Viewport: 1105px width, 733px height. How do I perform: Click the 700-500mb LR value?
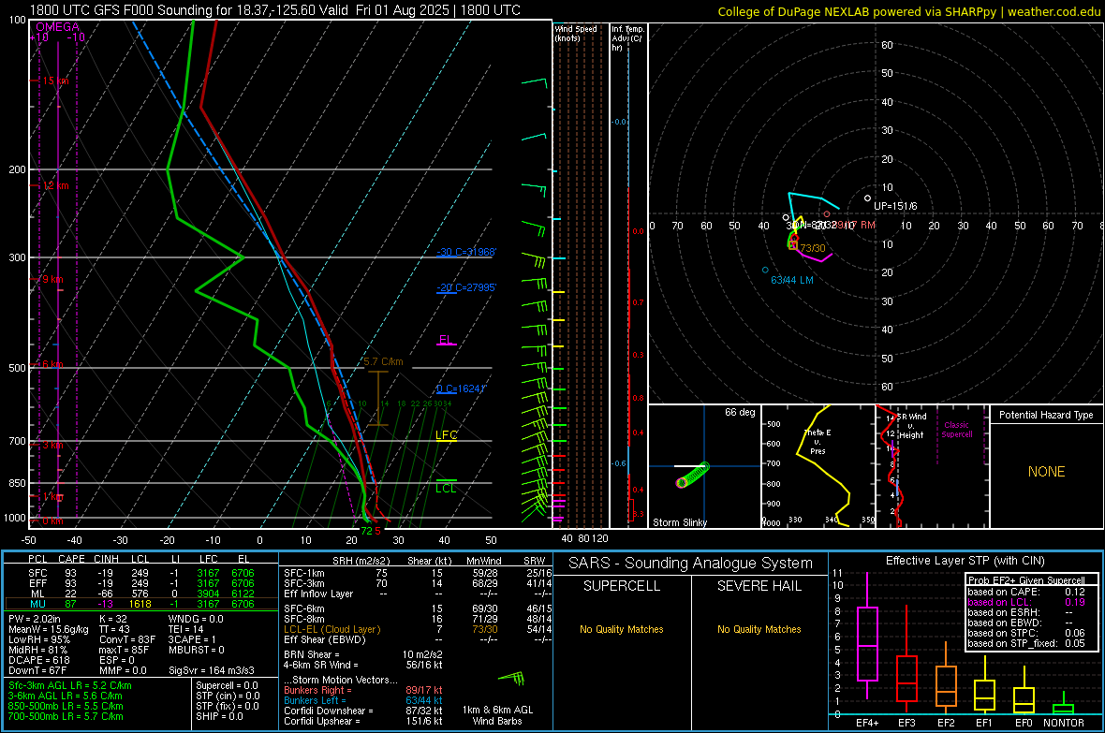66,716
